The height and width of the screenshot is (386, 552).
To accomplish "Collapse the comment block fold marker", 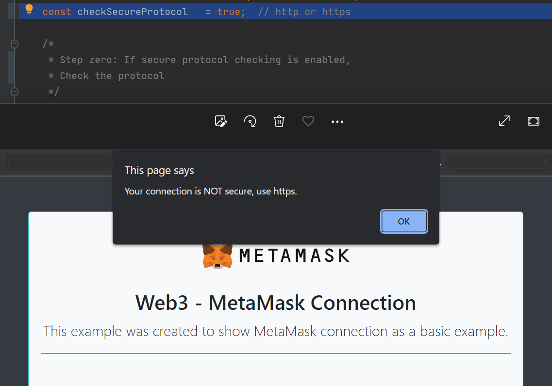I will [15, 44].
